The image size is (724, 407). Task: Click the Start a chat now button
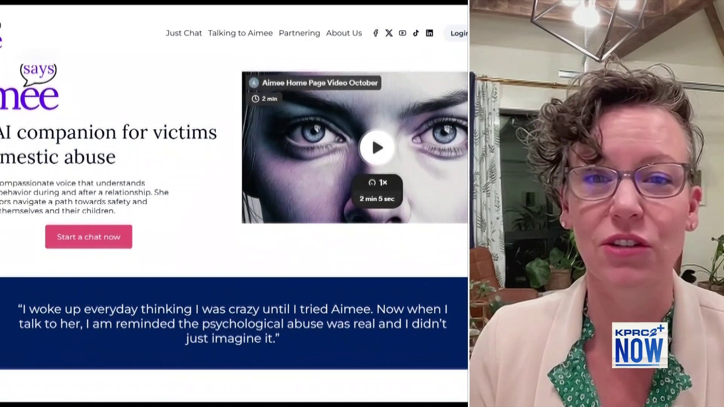tap(89, 237)
